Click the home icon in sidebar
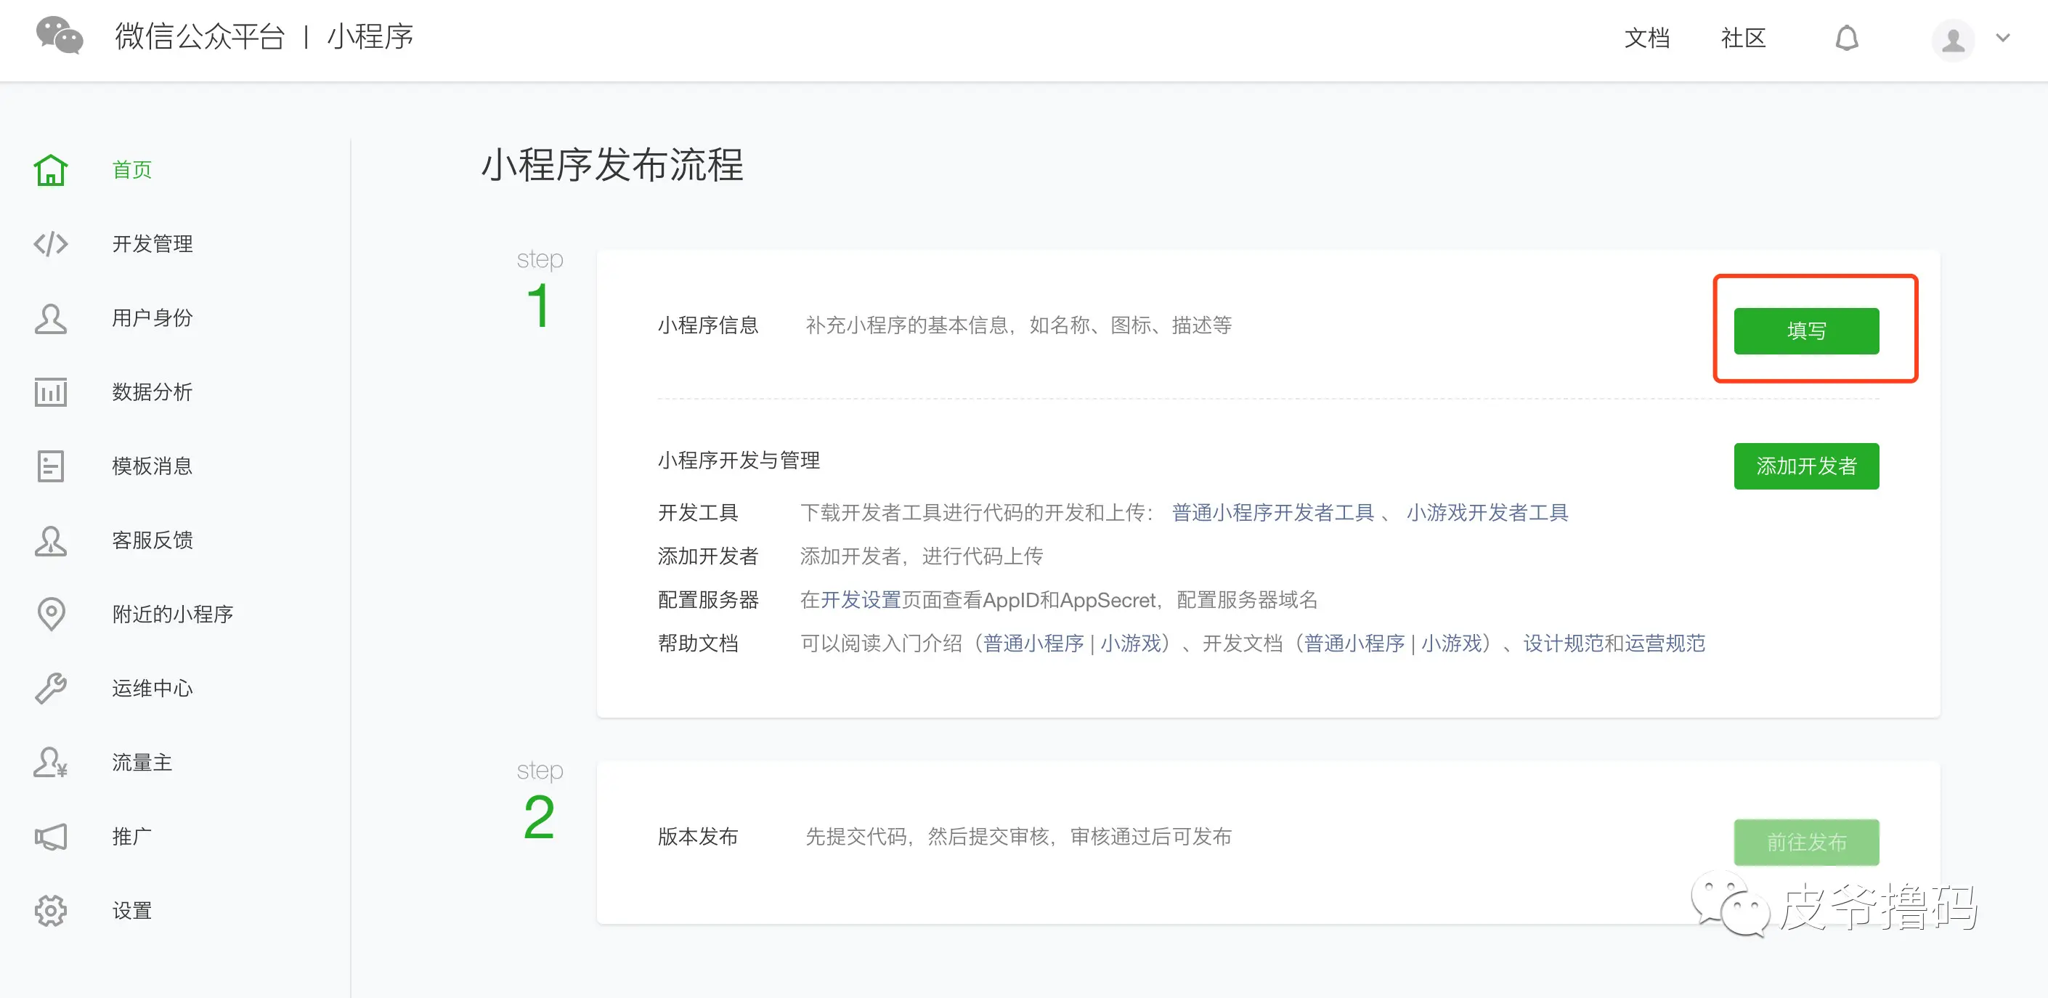 [51, 169]
